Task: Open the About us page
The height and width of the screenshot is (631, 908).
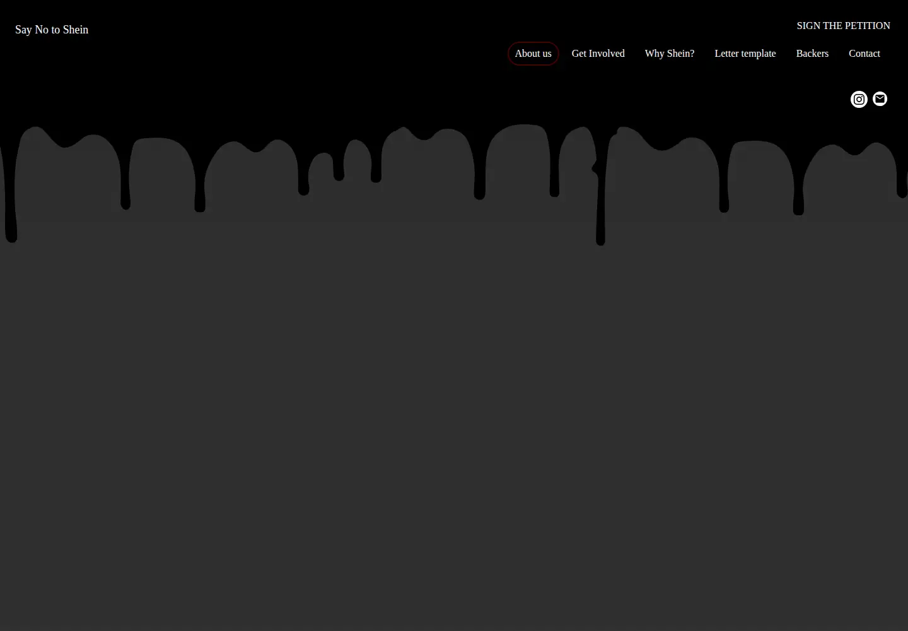Action: [x=533, y=54]
